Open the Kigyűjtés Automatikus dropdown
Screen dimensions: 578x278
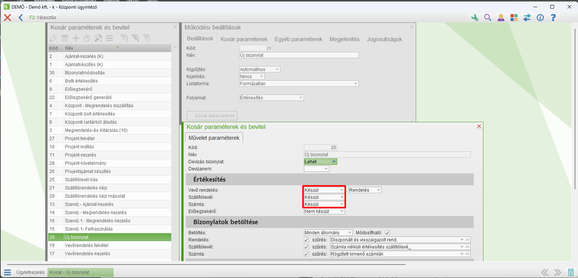coord(259,69)
